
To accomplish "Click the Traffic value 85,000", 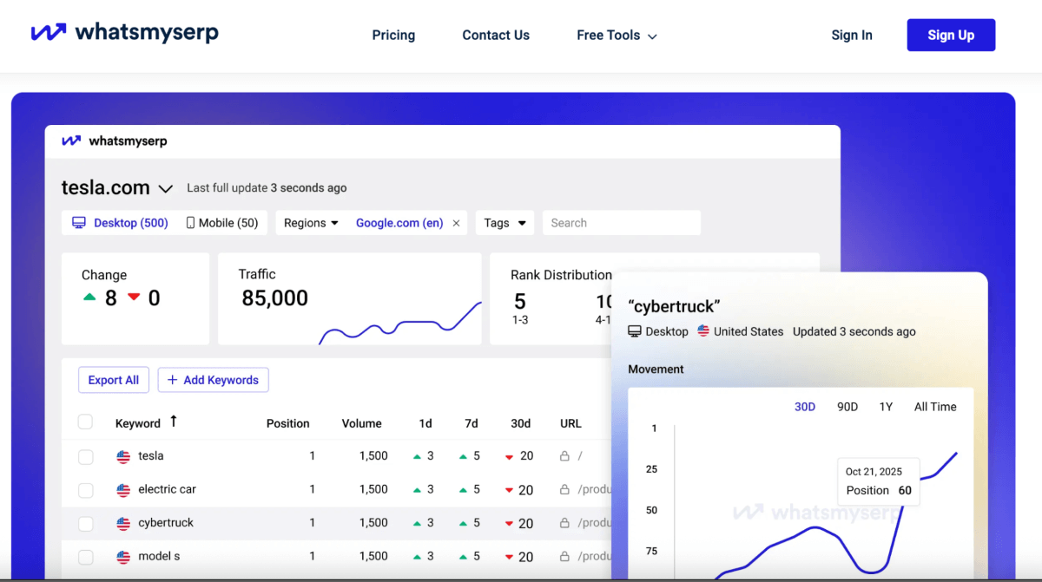I will click(274, 298).
